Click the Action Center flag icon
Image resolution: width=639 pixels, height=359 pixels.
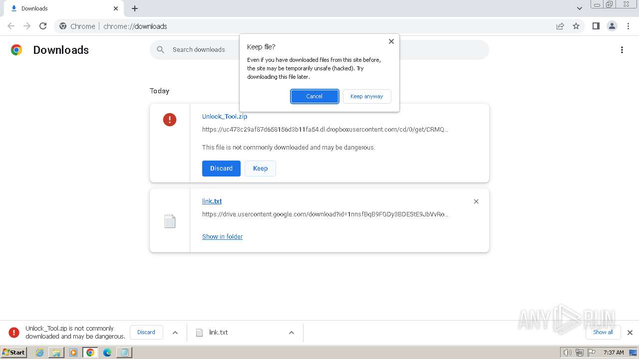592,353
